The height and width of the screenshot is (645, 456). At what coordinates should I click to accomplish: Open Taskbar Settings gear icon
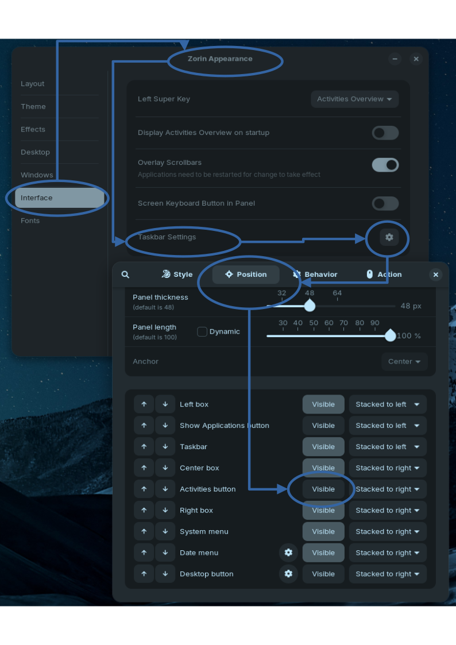389,237
